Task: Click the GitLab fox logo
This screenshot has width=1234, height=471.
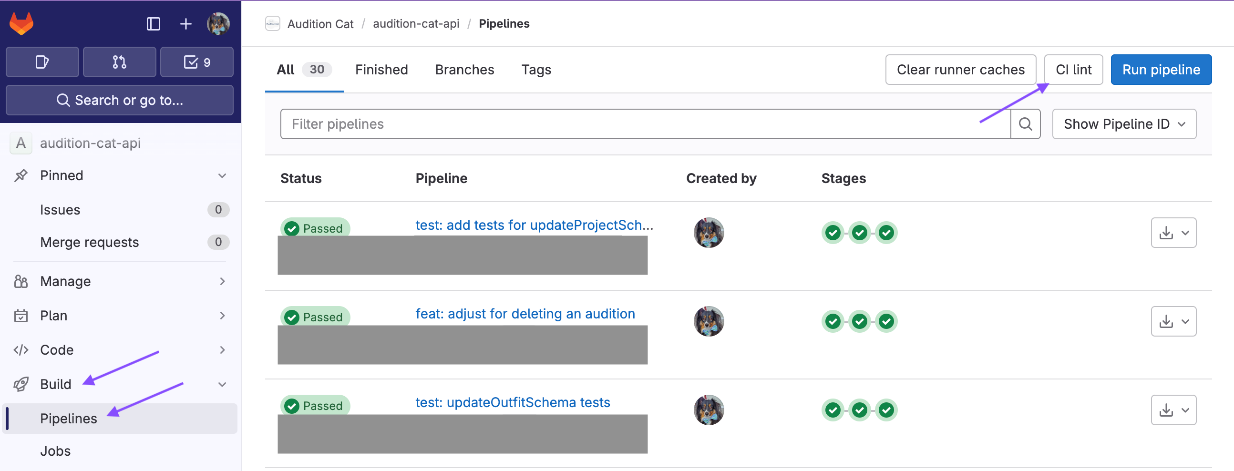Action: 21,23
